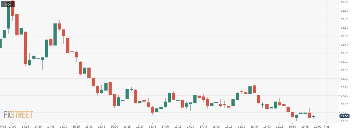Select the 16:00 time axis label
Image resolution: width=356 pixels, height=130 pixels.
(114, 127)
